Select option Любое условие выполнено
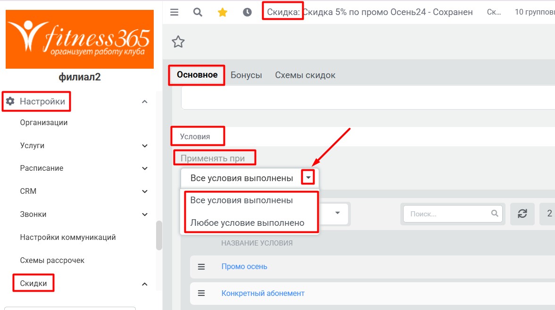Image resolution: width=555 pixels, height=310 pixels. (247, 223)
